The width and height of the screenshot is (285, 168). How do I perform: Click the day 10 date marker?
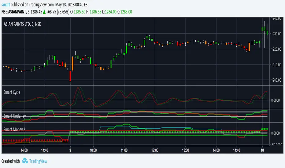262,150
